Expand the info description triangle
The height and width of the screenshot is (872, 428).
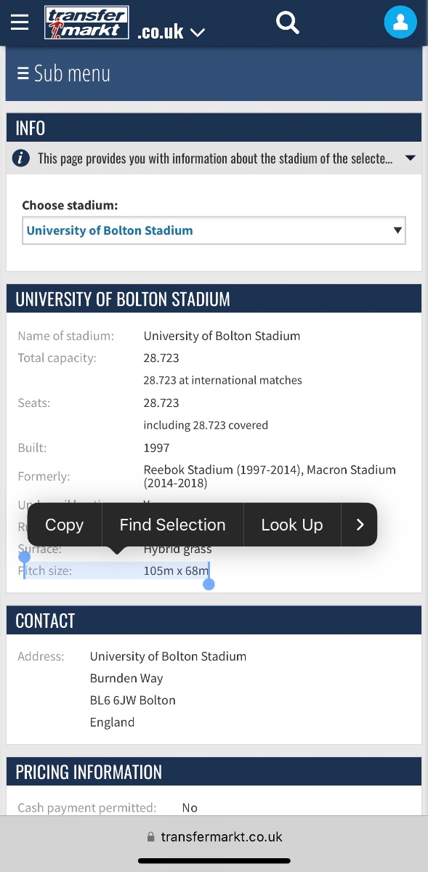(410, 158)
